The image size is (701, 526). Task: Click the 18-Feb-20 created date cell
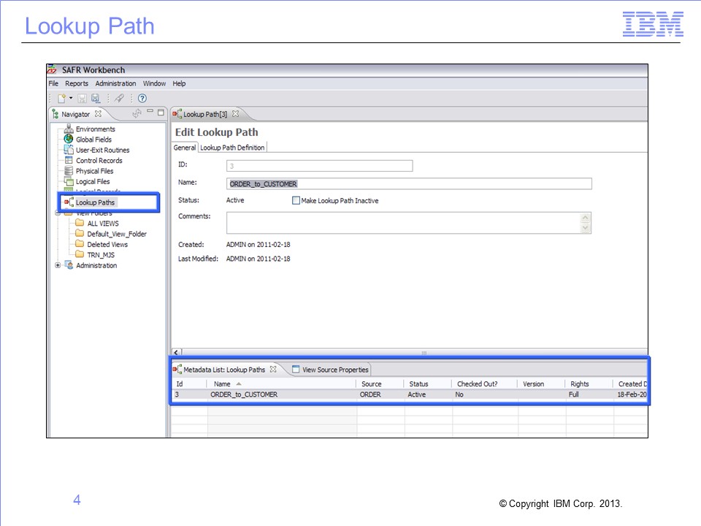[x=632, y=394]
